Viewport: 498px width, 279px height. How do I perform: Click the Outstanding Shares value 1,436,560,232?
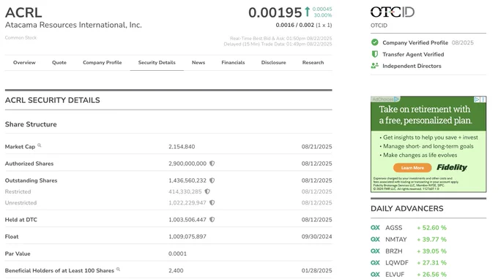187,180
